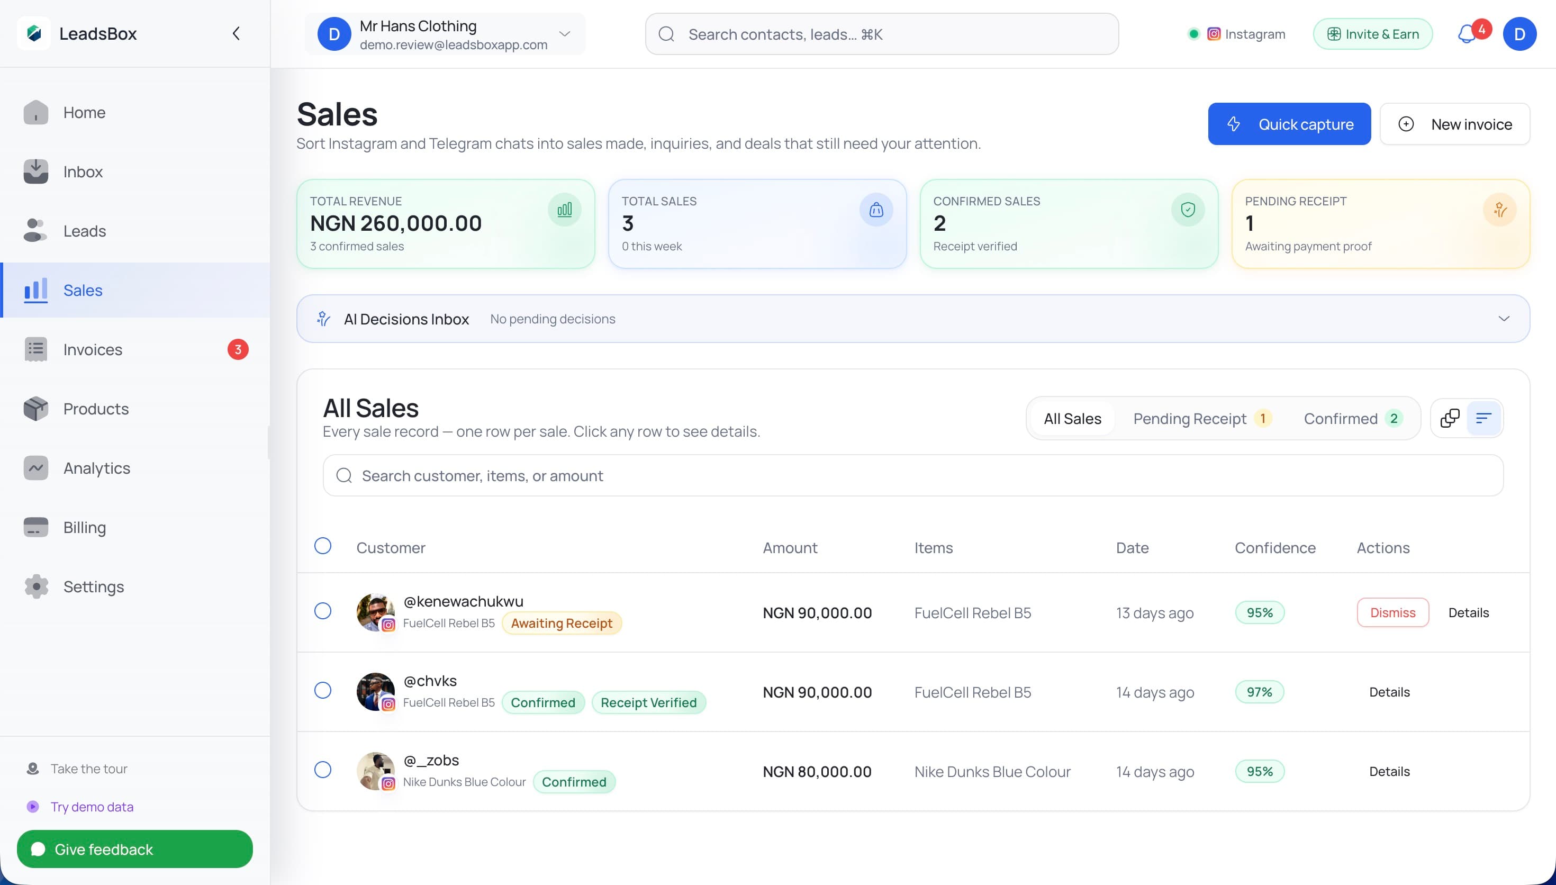Open Inbox from the sidebar
The height and width of the screenshot is (885, 1556).
[135, 171]
